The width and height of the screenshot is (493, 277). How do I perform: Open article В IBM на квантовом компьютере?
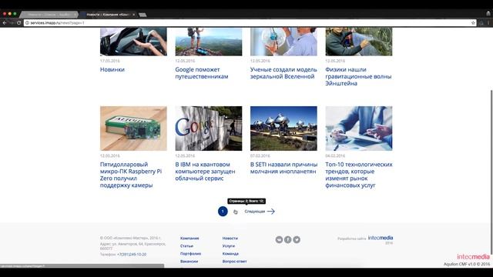tap(205, 171)
